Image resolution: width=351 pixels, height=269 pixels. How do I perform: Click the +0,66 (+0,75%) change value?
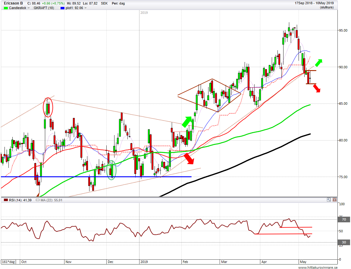[53, 3]
